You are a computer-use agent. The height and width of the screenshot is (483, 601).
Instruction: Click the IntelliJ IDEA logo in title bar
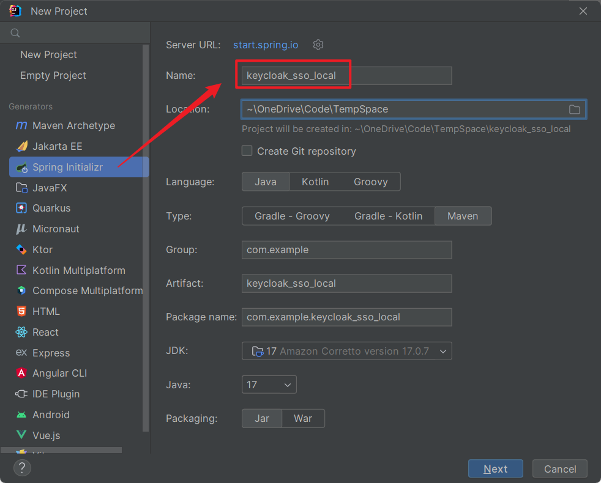[15, 11]
